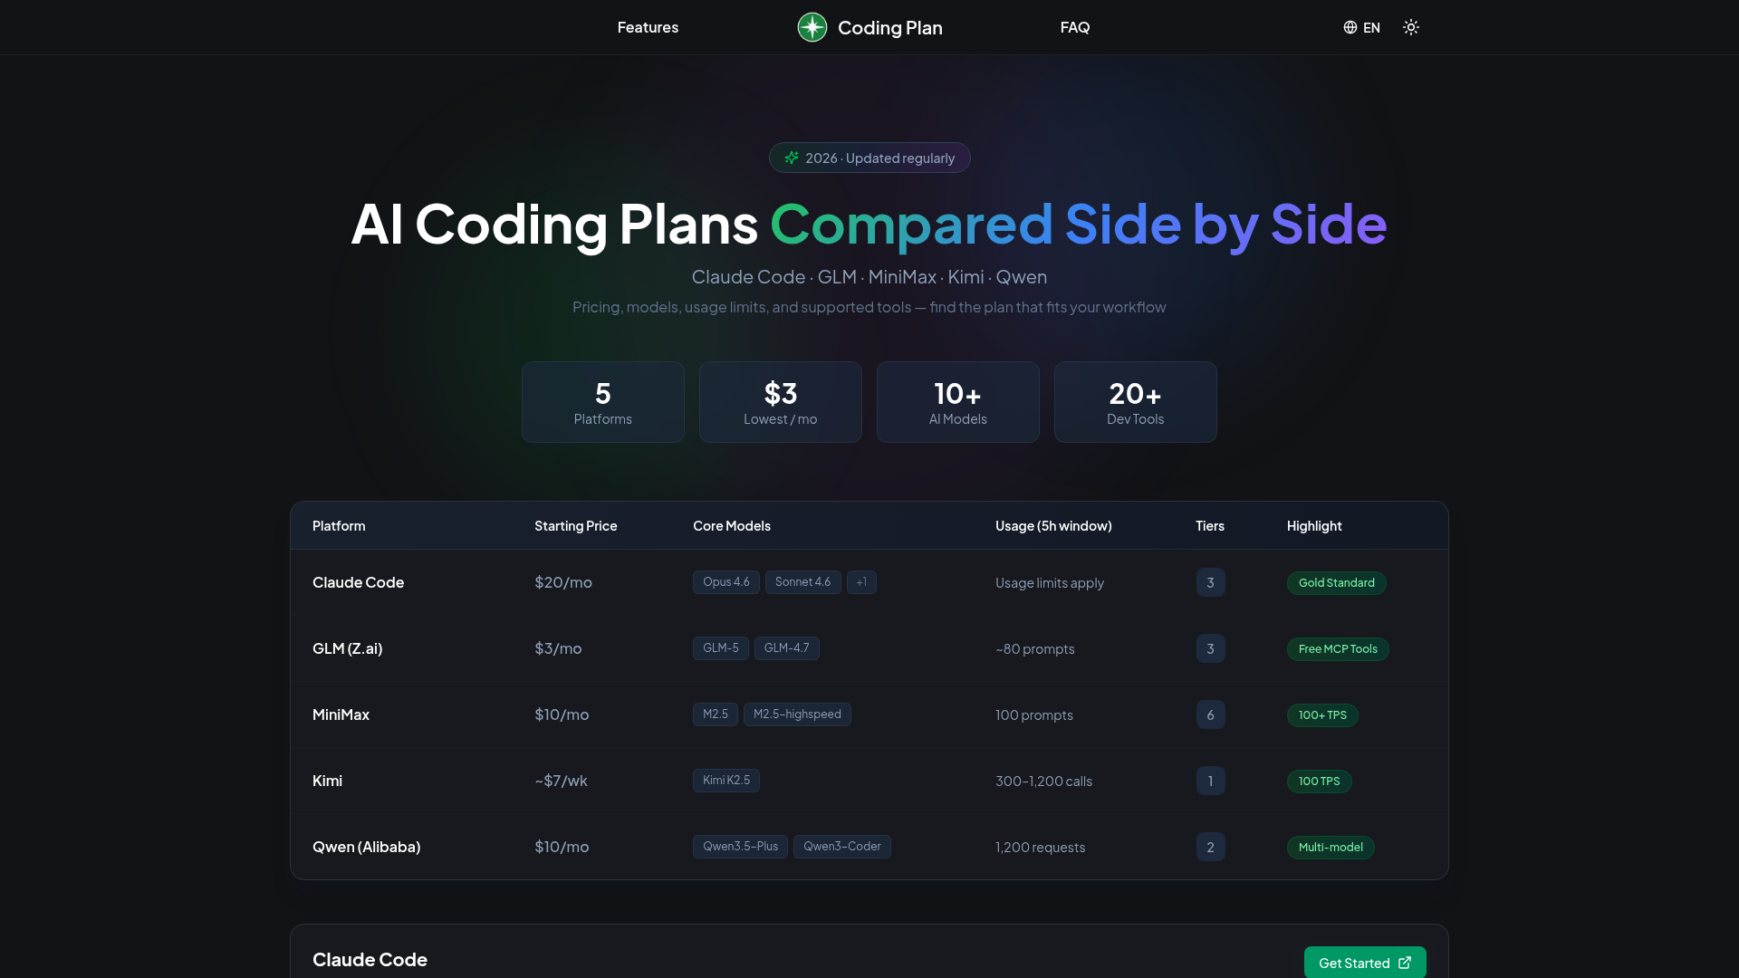Click the 1,200 requests usage cell
This screenshot has width=1739, height=978.
tap(1040, 848)
